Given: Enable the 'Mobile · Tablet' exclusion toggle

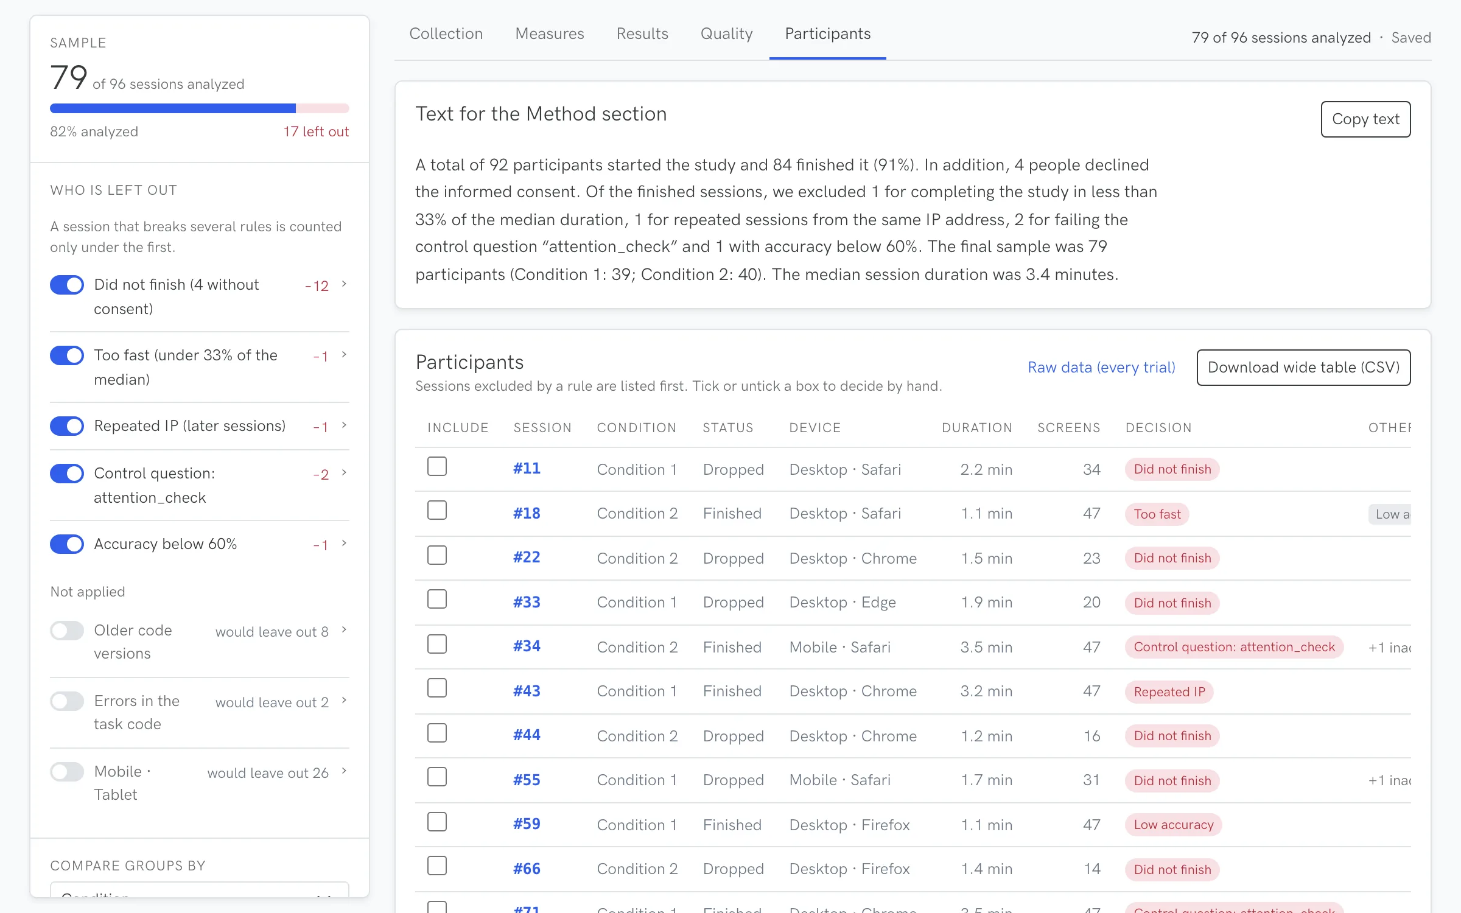Looking at the screenshot, I should 67,772.
